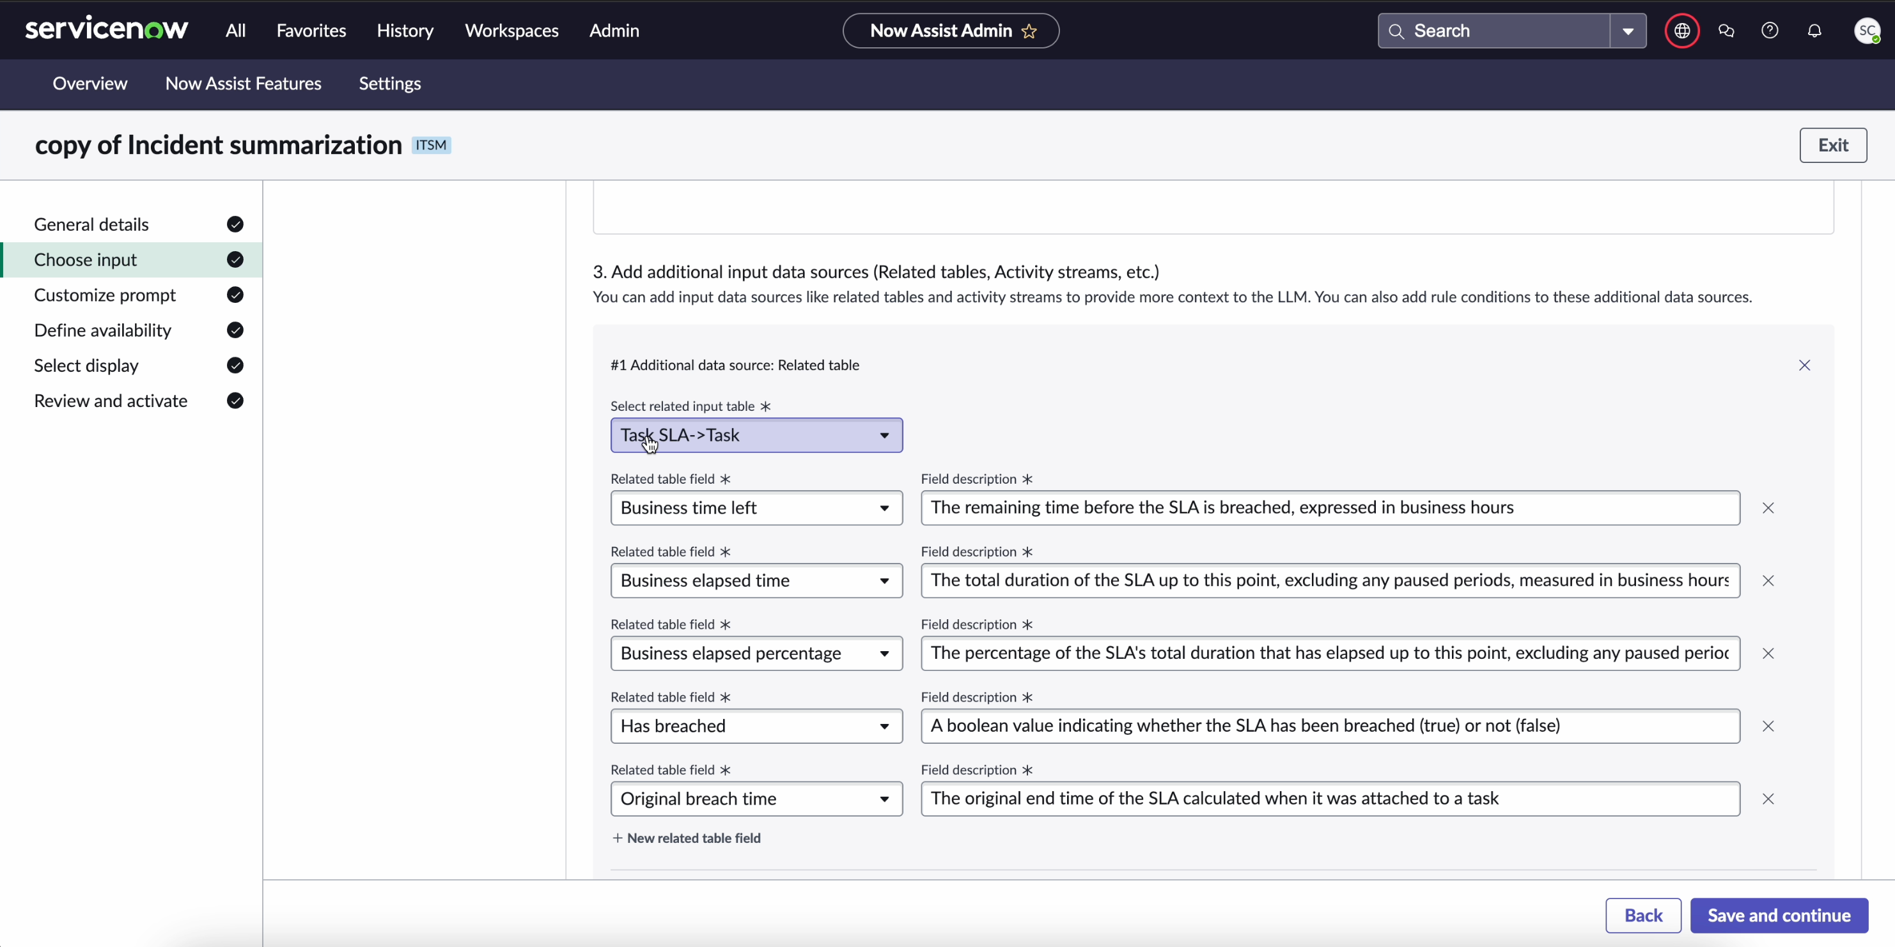Open the Task SLA->Task table dropdown
Screen dimensions: 1895x947
pos(756,435)
